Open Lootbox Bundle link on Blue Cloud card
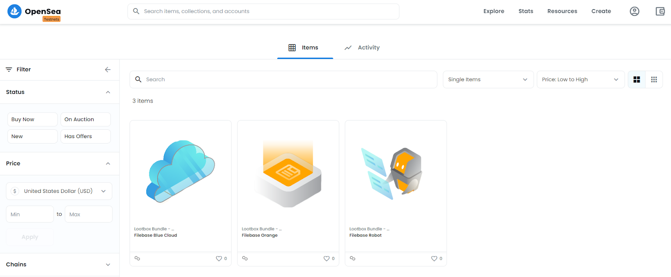Image resolution: width=671 pixels, height=277 pixels. tap(154, 229)
